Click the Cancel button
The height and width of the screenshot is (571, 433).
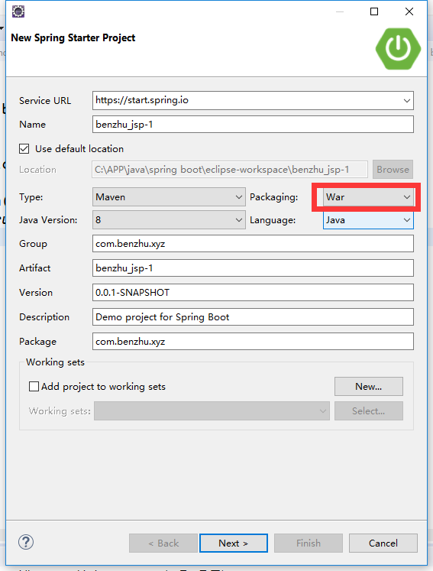pyautogui.click(x=383, y=543)
